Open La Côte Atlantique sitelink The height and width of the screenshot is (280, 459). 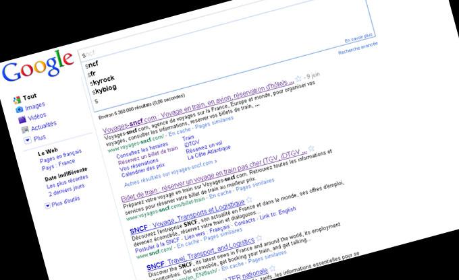(x=209, y=152)
